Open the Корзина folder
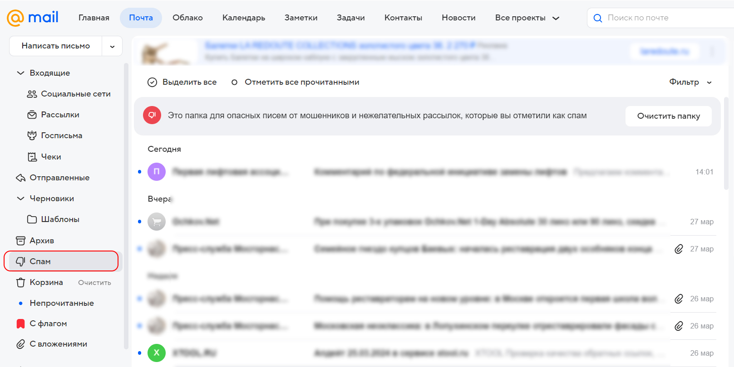Image resolution: width=734 pixels, height=367 pixels. click(x=46, y=282)
